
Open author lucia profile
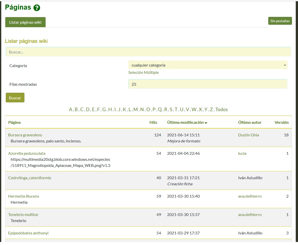point(242,154)
